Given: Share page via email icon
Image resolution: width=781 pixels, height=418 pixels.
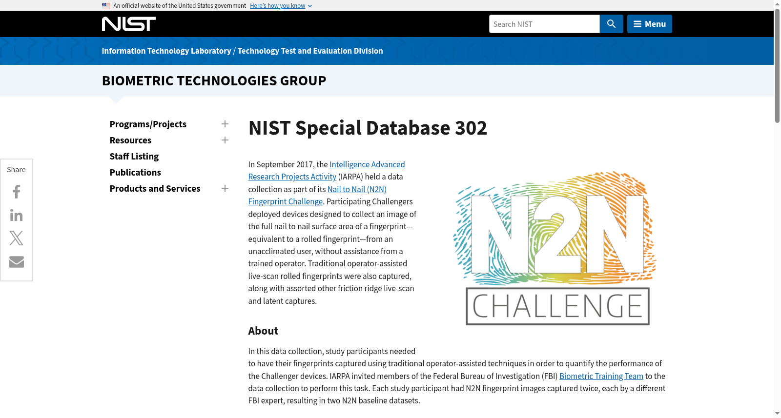Looking at the screenshot, I should tap(17, 262).
